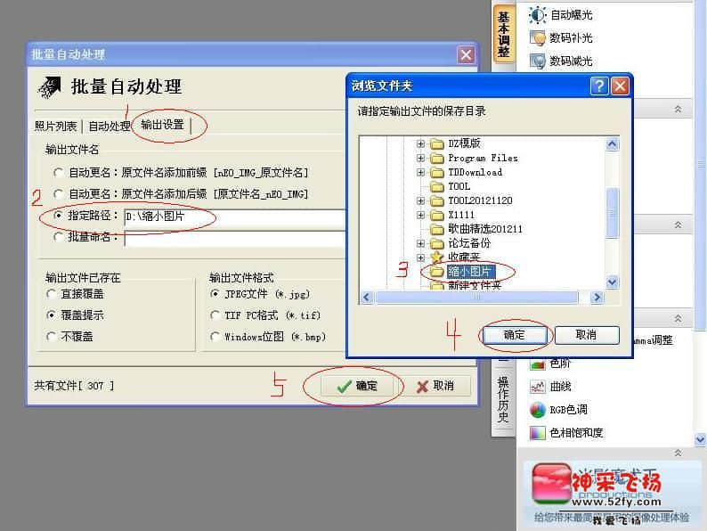The width and height of the screenshot is (707, 531).
Task: Expand the DZ模版 folder node
Action: click(420, 144)
